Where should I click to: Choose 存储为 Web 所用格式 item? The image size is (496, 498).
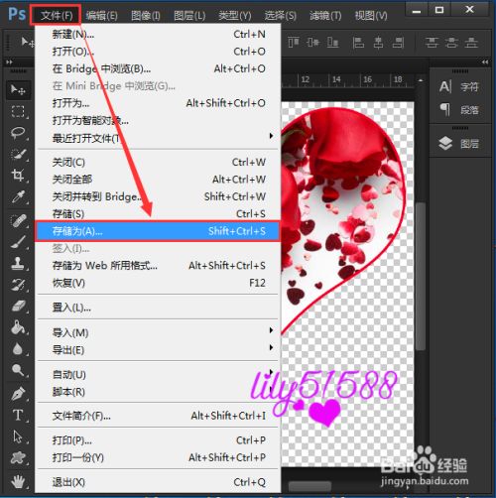(x=158, y=265)
